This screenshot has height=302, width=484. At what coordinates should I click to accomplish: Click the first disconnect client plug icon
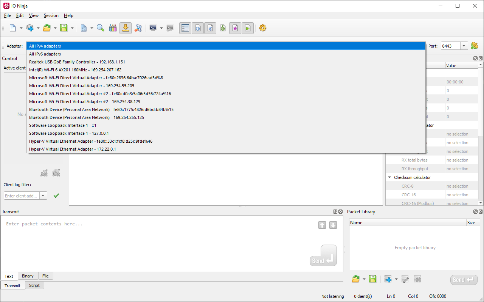click(44, 173)
